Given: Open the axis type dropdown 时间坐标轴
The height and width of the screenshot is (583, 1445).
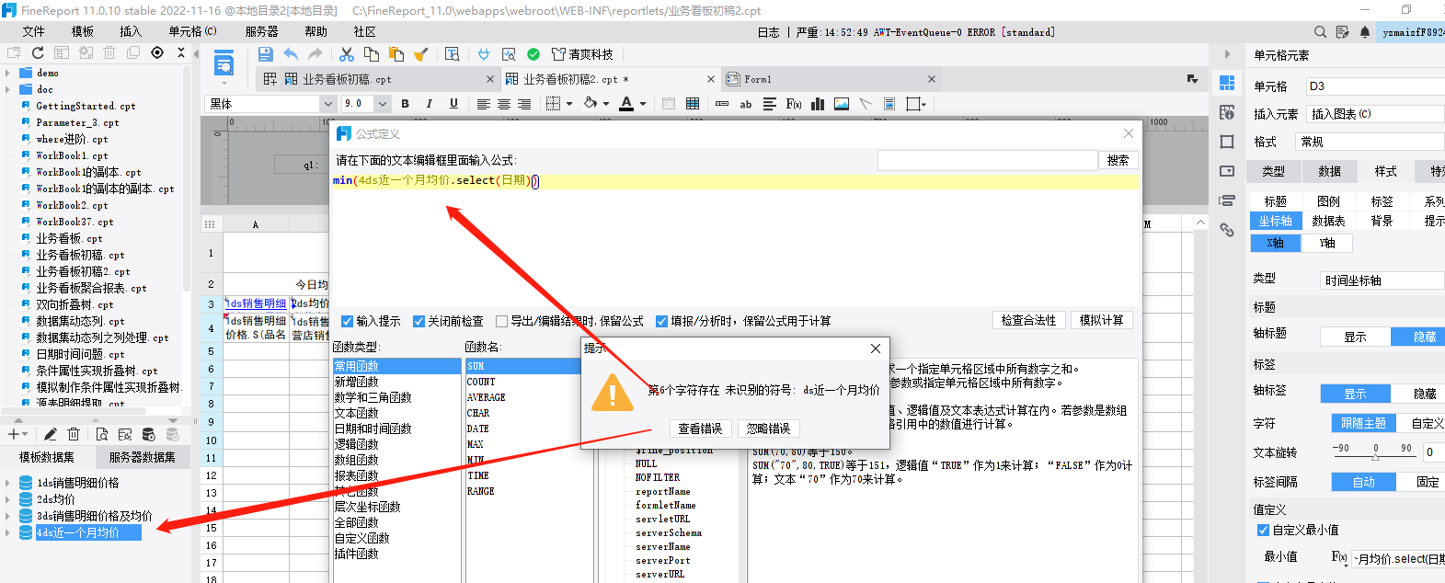Looking at the screenshot, I should point(1383,280).
